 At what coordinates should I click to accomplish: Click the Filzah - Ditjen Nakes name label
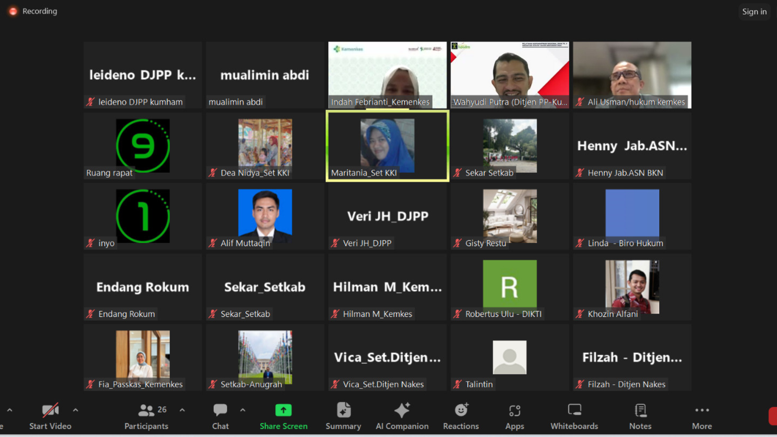(x=626, y=384)
